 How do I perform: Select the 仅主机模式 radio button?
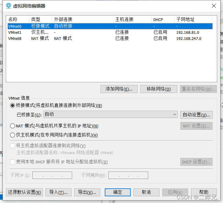point(13,135)
